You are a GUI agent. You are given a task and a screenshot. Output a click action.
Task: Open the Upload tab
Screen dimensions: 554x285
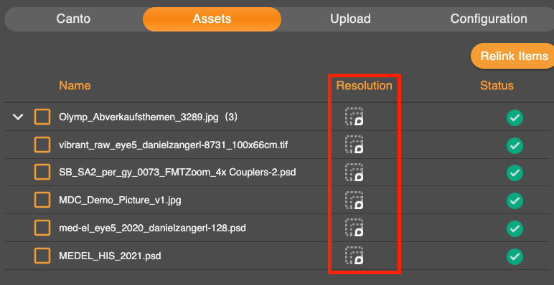(350, 19)
